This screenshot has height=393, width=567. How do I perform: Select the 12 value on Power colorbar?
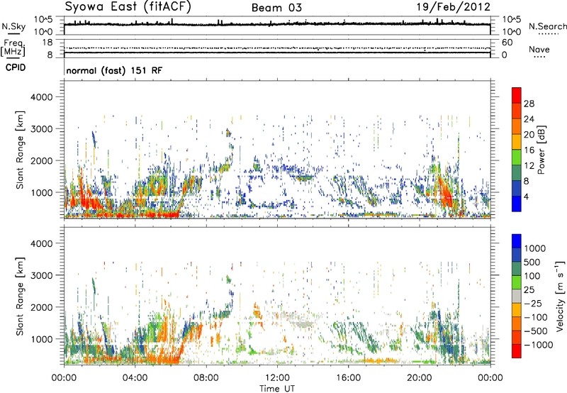click(x=529, y=166)
